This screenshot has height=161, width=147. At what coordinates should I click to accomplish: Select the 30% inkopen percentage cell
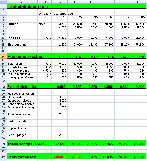(x=45, y=38)
